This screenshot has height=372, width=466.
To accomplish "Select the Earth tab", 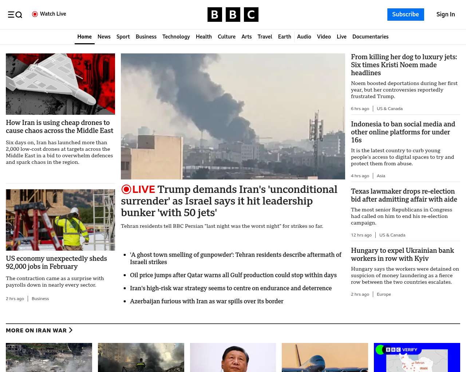I will point(284,37).
